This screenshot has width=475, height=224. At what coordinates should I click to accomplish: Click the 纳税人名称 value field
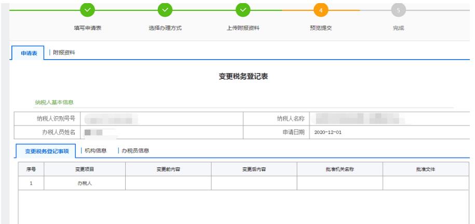pos(389,119)
